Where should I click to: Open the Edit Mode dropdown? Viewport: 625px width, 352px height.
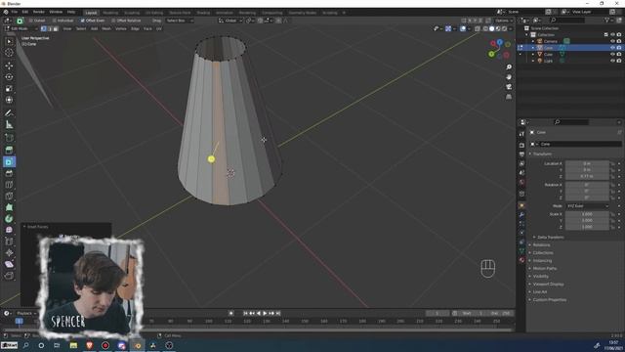(x=21, y=28)
